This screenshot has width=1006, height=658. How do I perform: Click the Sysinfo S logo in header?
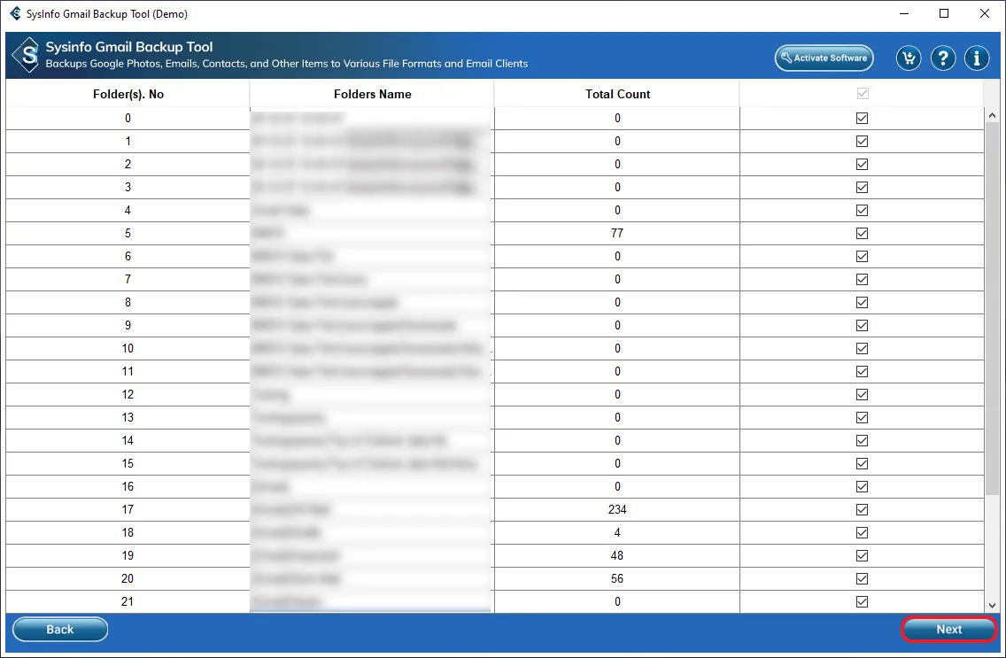tap(27, 55)
